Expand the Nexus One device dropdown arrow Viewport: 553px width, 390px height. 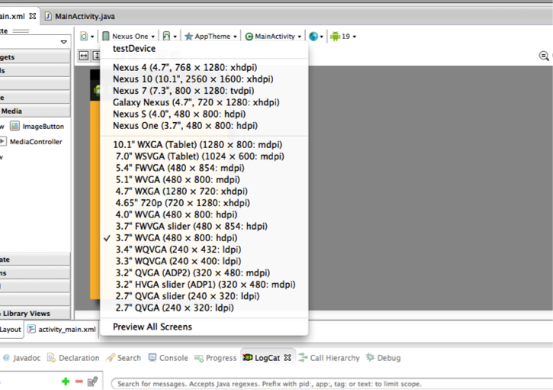153,37
